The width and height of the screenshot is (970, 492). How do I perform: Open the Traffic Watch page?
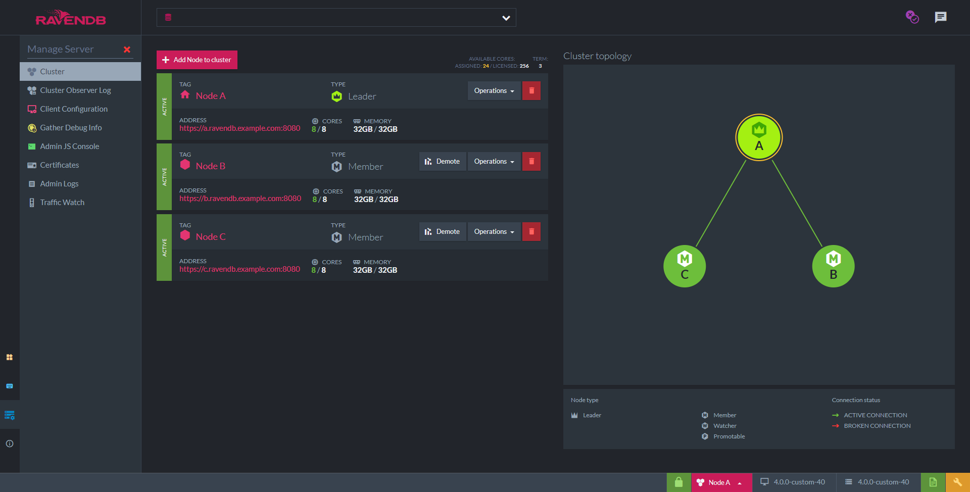(62, 203)
